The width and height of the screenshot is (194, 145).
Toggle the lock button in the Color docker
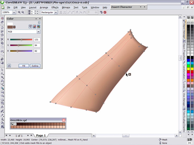tap(9, 66)
